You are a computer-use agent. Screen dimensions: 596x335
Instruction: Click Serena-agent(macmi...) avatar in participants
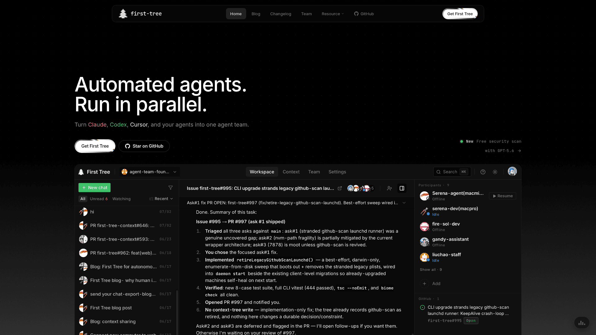[x=424, y=196]
